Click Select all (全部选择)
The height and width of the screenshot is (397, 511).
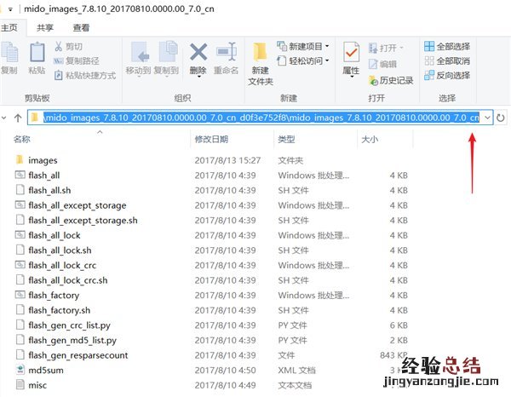click(447, 47)
